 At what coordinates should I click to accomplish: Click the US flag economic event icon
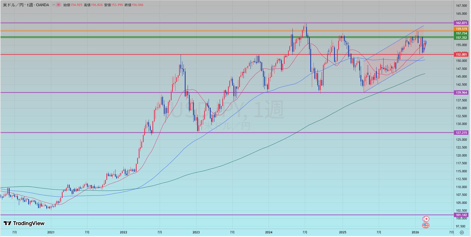pos(426,225)
